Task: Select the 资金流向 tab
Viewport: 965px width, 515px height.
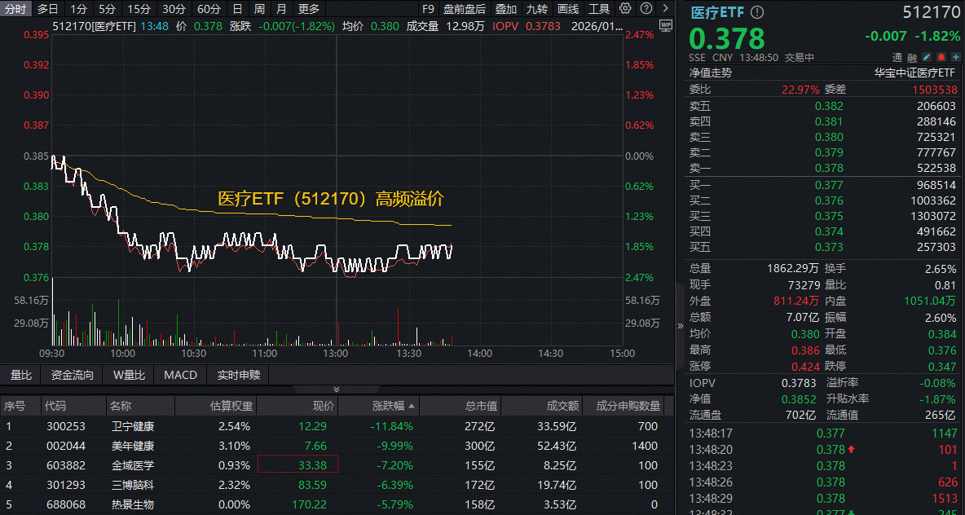Action: click(73, 375)
